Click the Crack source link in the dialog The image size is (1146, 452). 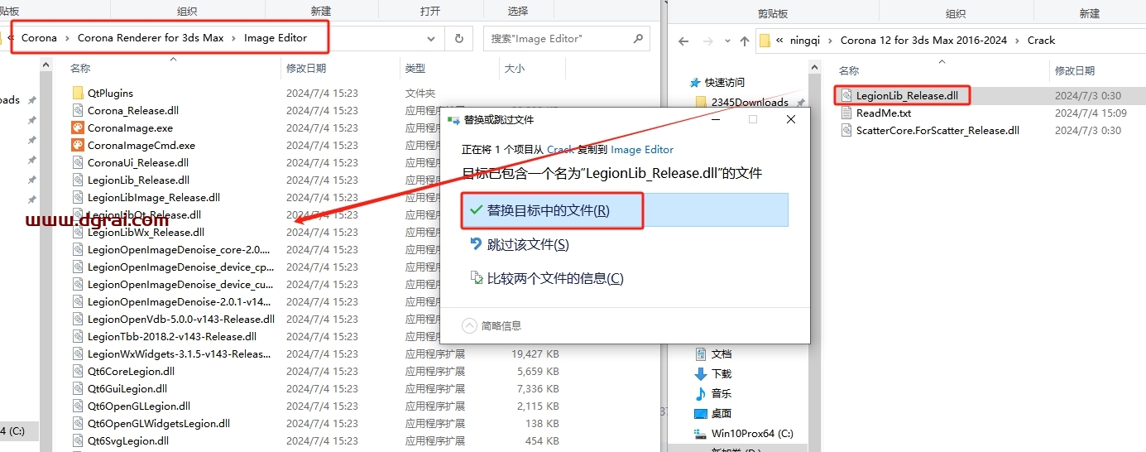pos(560,150)
